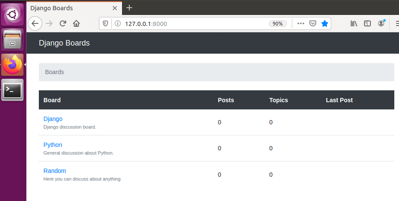Reset the 90% zoom level badge

[x=278, y=23]
